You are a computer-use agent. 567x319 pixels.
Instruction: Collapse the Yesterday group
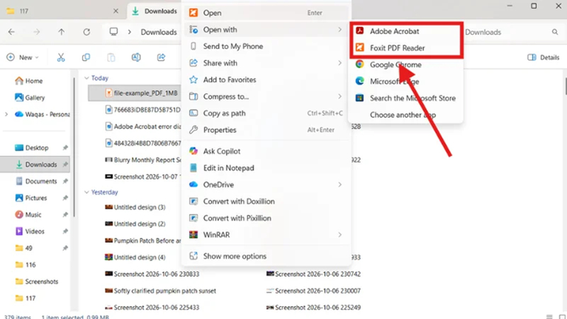coord(86,192)
